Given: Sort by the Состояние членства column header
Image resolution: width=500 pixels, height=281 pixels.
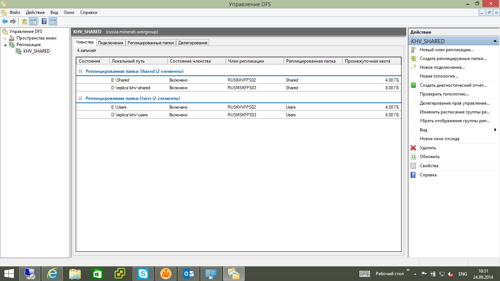Looking at the screenshot, I should [196, 61].
